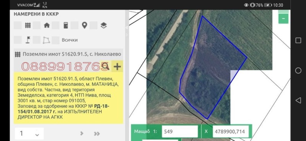The height and width of the screenshot is (141, 306).
Task: Go to next results page arrow
Action: click(82, 134)
